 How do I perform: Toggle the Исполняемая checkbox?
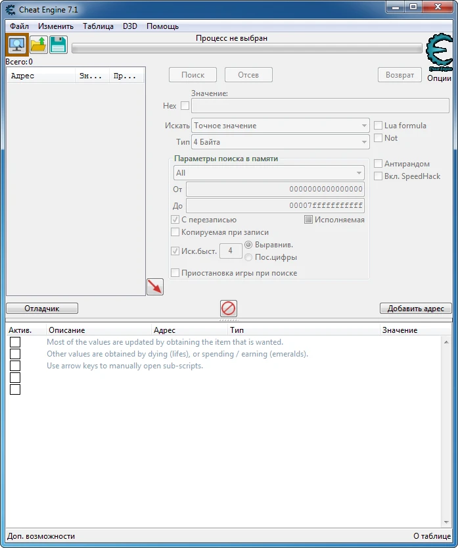click(308, 220)
